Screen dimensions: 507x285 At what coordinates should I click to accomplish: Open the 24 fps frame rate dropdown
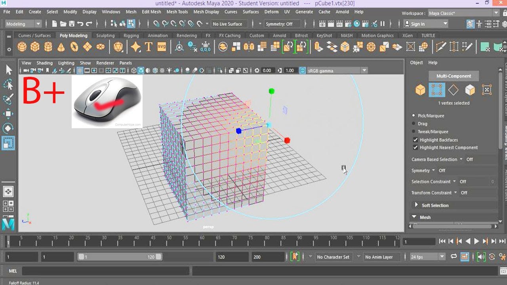pyautogui.click(x=428, y=256)
